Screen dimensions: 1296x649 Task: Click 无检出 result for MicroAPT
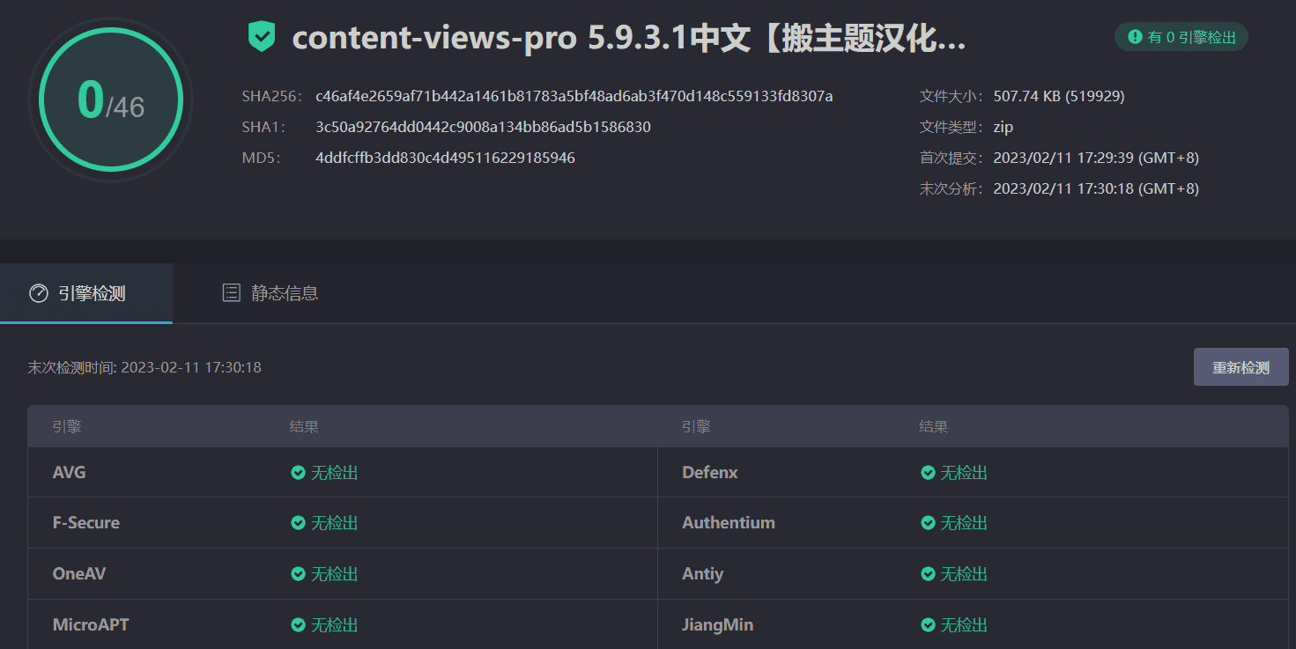click(335, 625)
